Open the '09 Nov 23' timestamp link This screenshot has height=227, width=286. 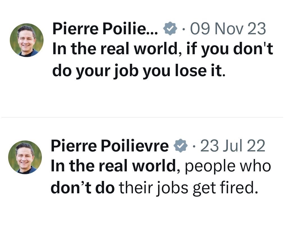point(228,29)
